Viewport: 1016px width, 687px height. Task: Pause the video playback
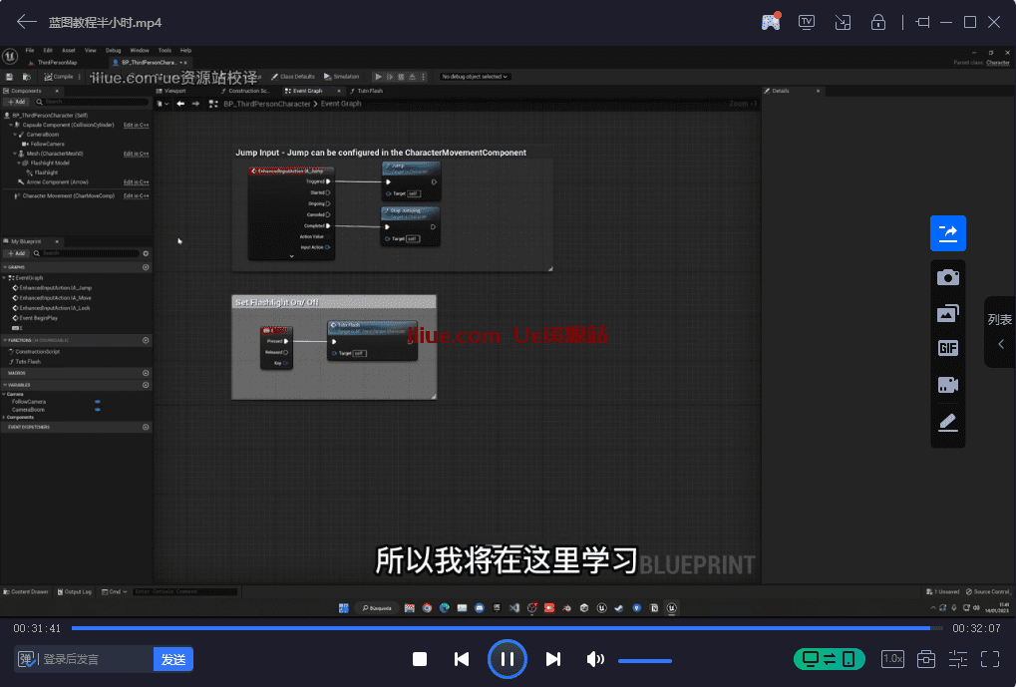tap(507, 659)
